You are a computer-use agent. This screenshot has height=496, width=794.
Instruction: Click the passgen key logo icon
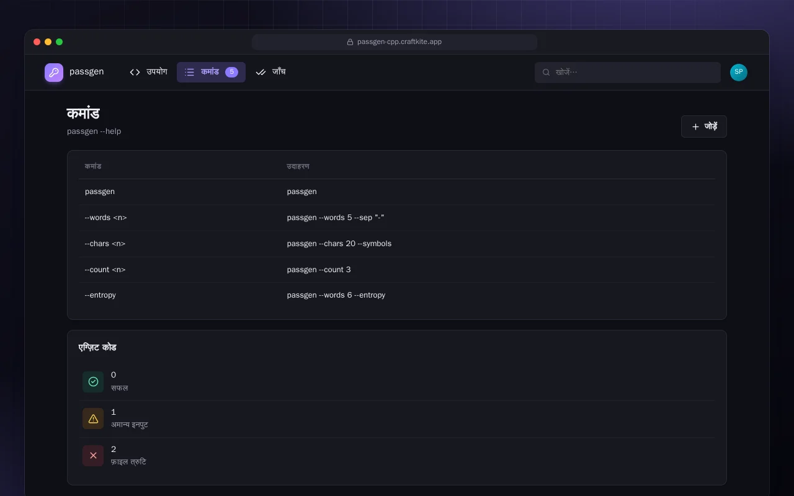pos(54,73)
